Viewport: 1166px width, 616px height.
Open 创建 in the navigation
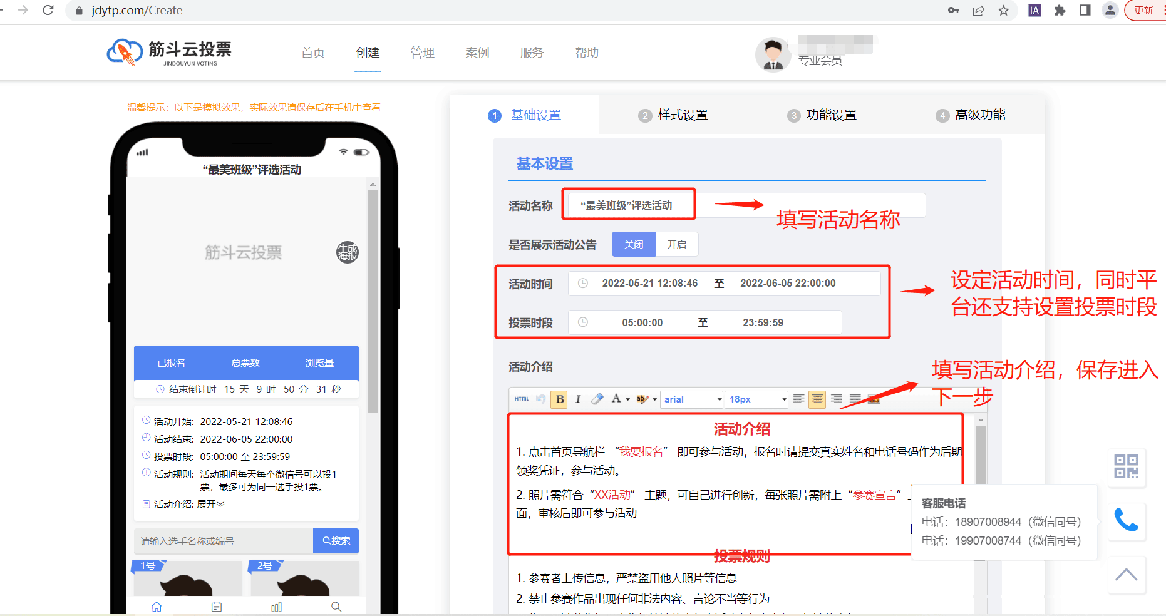point(368,53)
